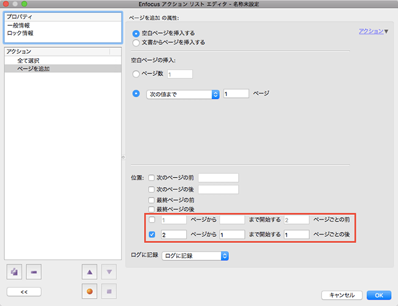Screen dimensions: 398x306
Task: Click field next to 次のページの後
Action: point(219,190)
